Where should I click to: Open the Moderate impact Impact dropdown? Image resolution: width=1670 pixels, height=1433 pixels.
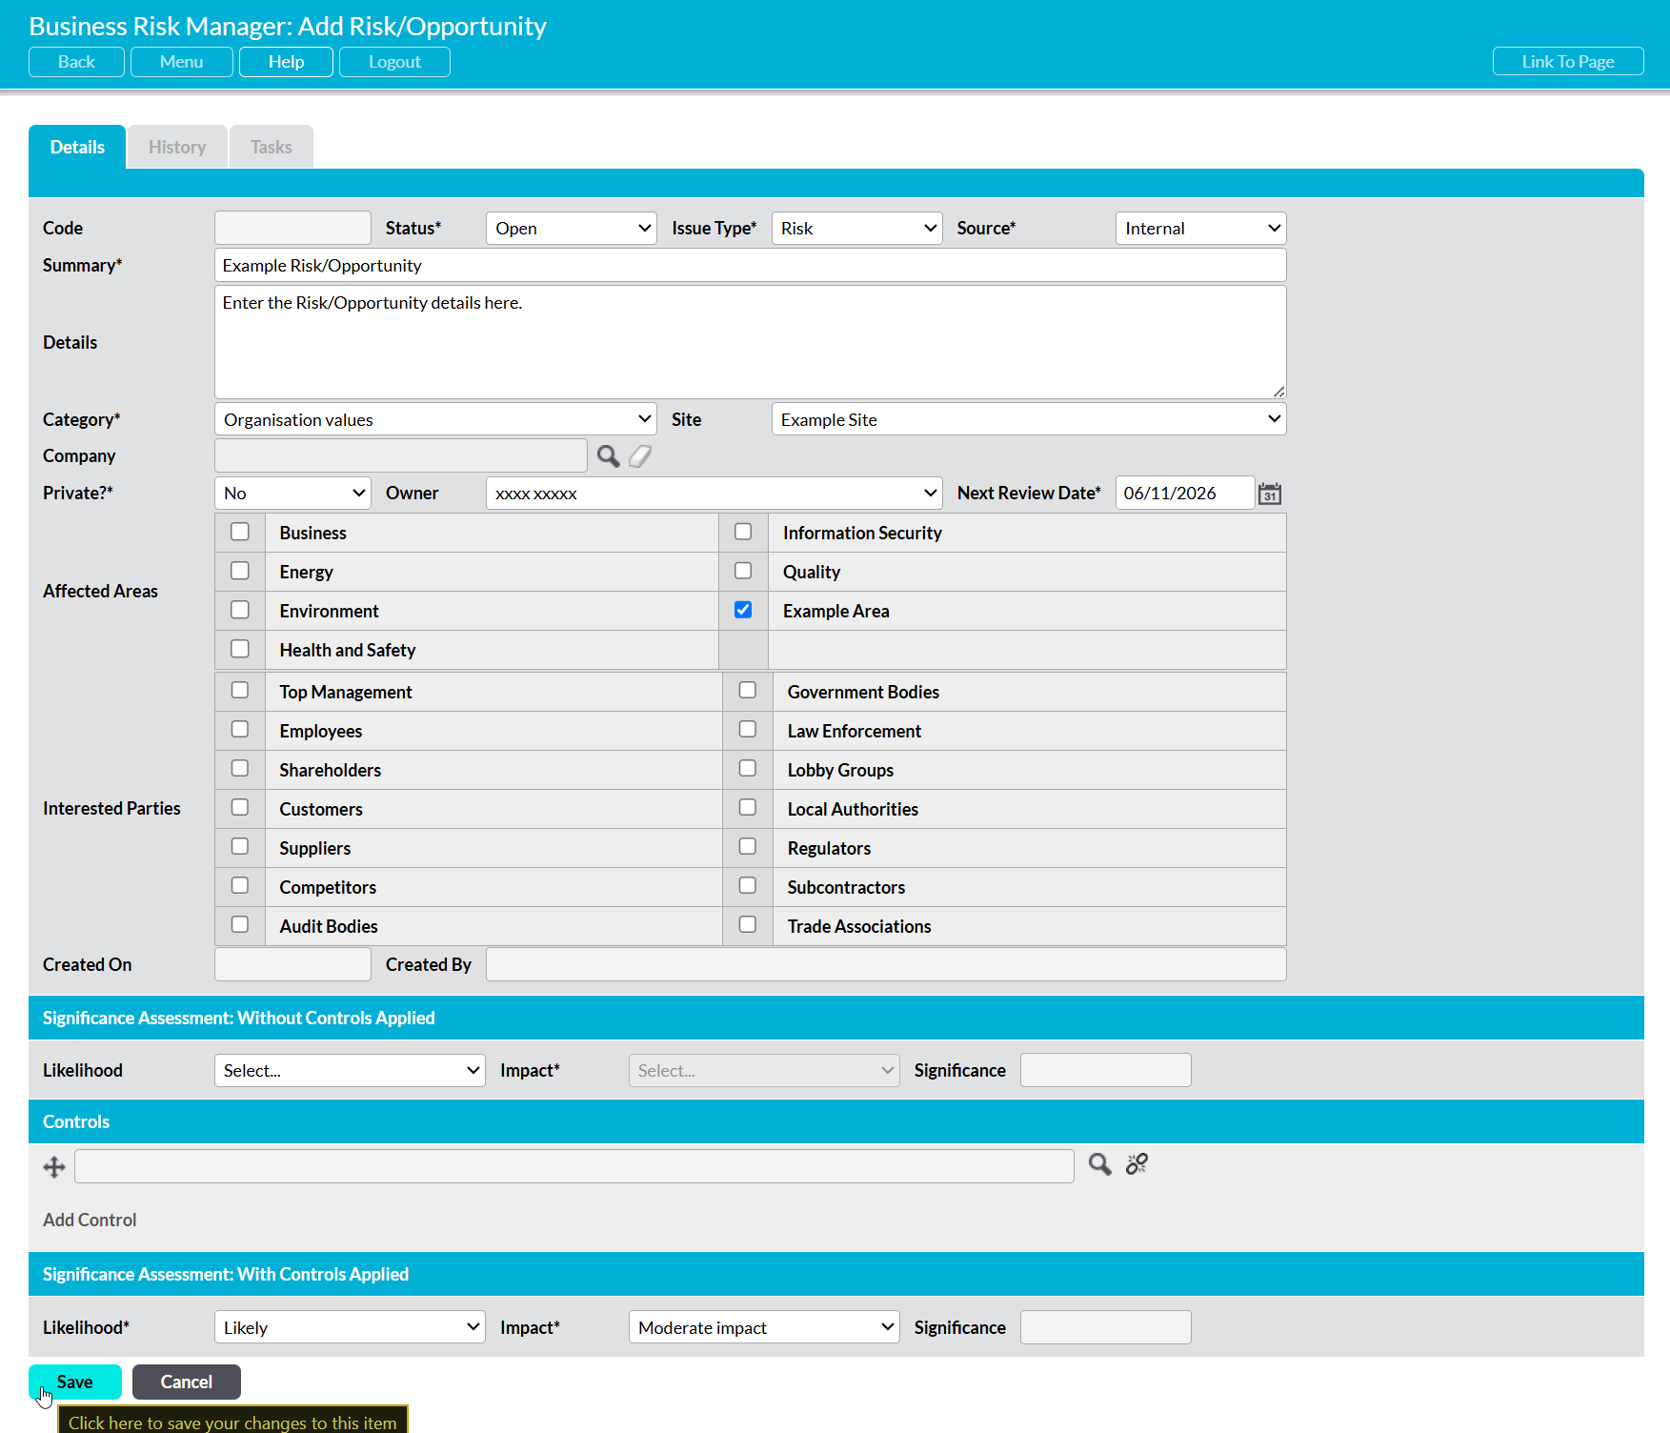(764, 1327)
